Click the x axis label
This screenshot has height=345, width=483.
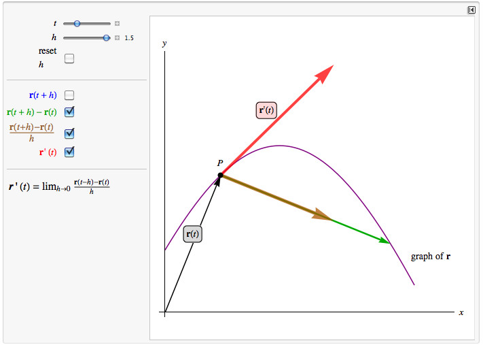tap(461, 312)
